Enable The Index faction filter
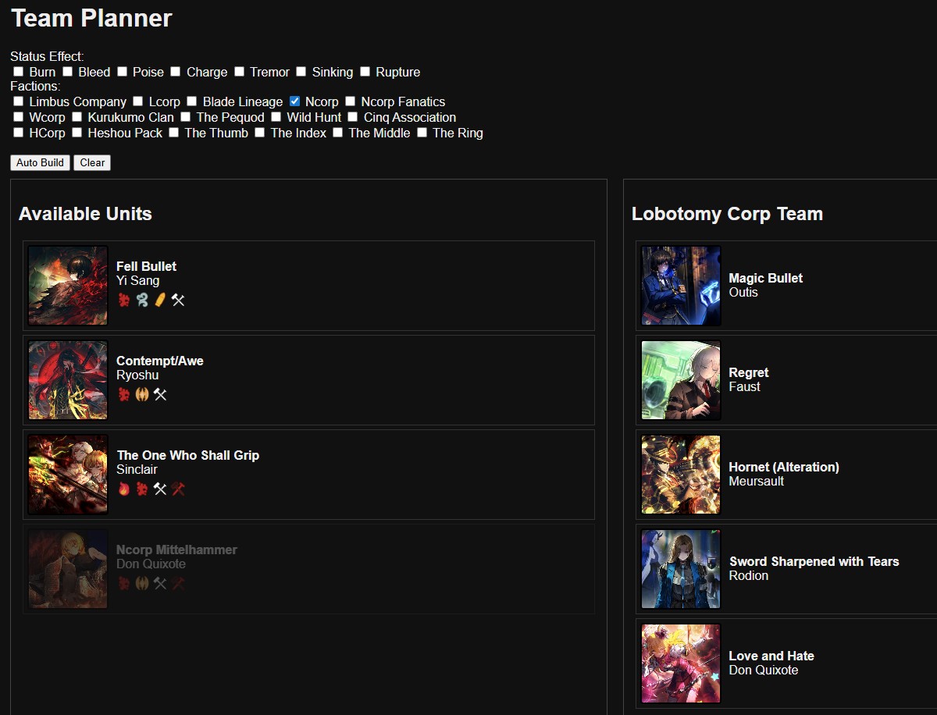Screen dimensions: 937x715 point(259,132)
